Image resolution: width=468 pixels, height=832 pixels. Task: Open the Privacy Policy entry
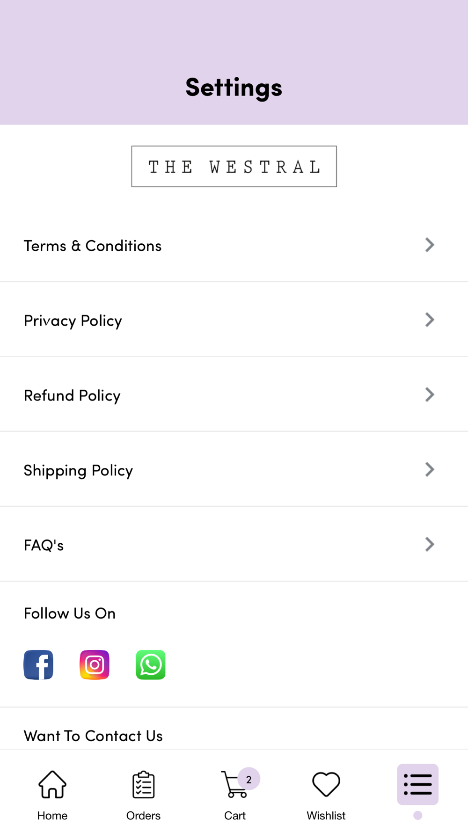pos(73,321)
